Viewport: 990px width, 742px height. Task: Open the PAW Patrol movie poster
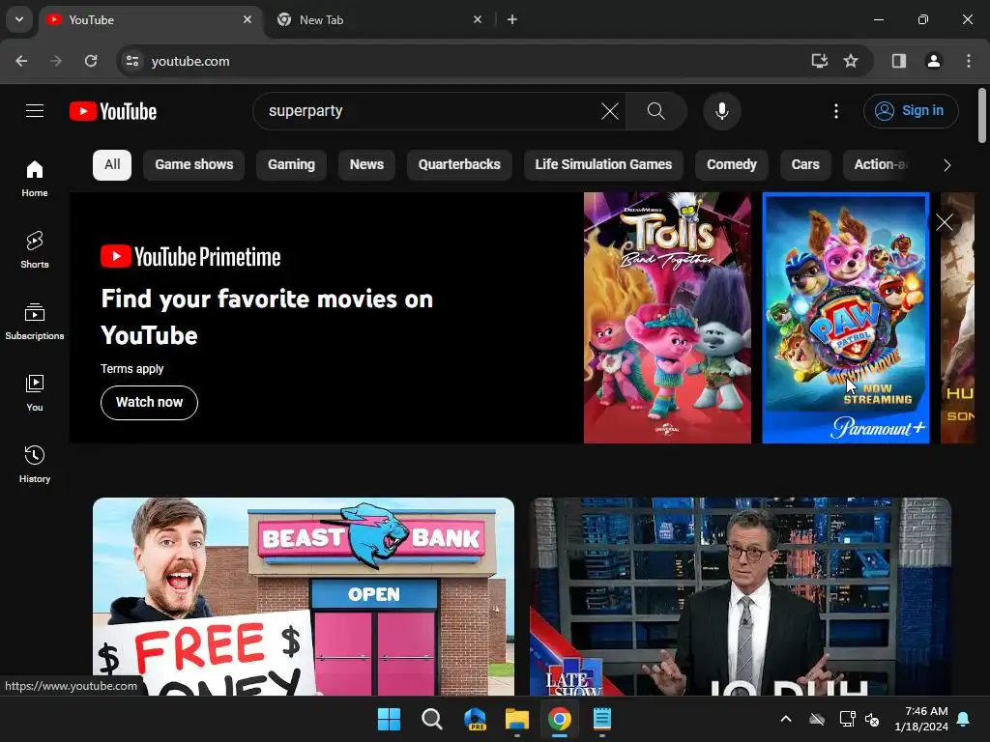click(x=845, y=317)
